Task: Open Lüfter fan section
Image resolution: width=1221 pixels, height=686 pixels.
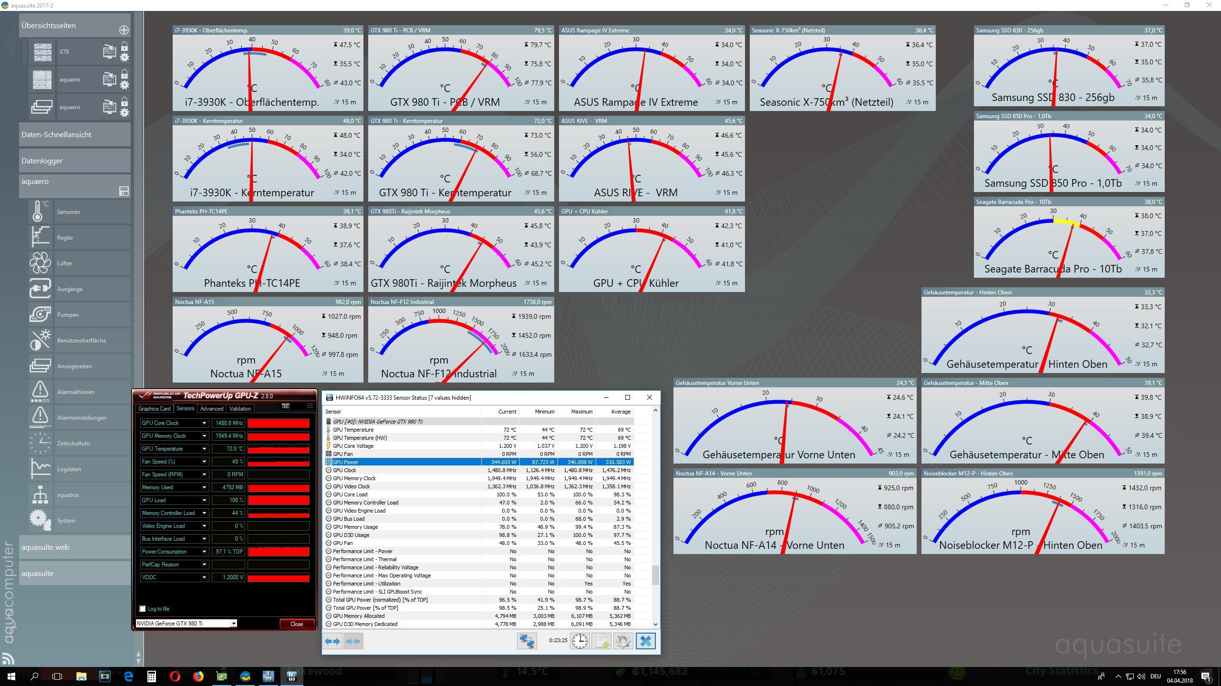Action: [80, 263]
